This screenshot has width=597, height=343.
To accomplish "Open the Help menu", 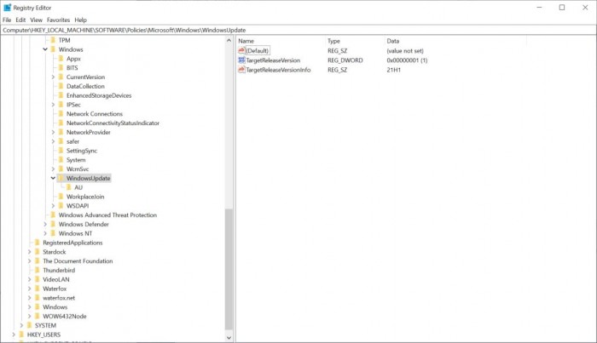I will (x=80, y=20).
